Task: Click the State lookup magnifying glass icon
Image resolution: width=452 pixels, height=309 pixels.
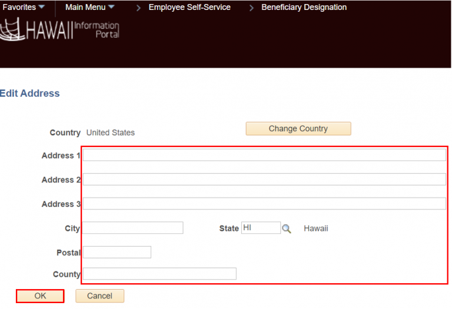Action: coord(287,229)
